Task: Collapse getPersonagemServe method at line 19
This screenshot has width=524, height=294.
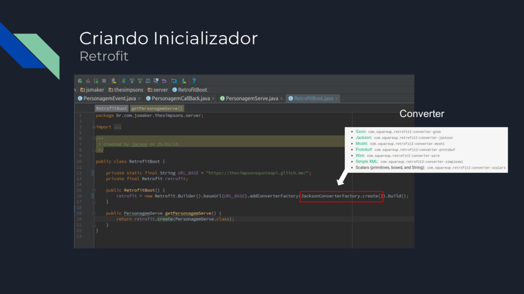Action: coord(94,213)
